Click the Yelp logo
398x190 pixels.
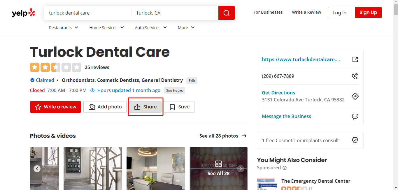coord(23,13)
